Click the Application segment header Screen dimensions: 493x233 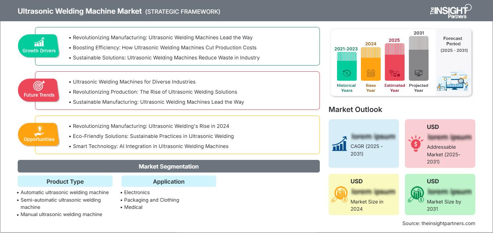click(169, 182)
